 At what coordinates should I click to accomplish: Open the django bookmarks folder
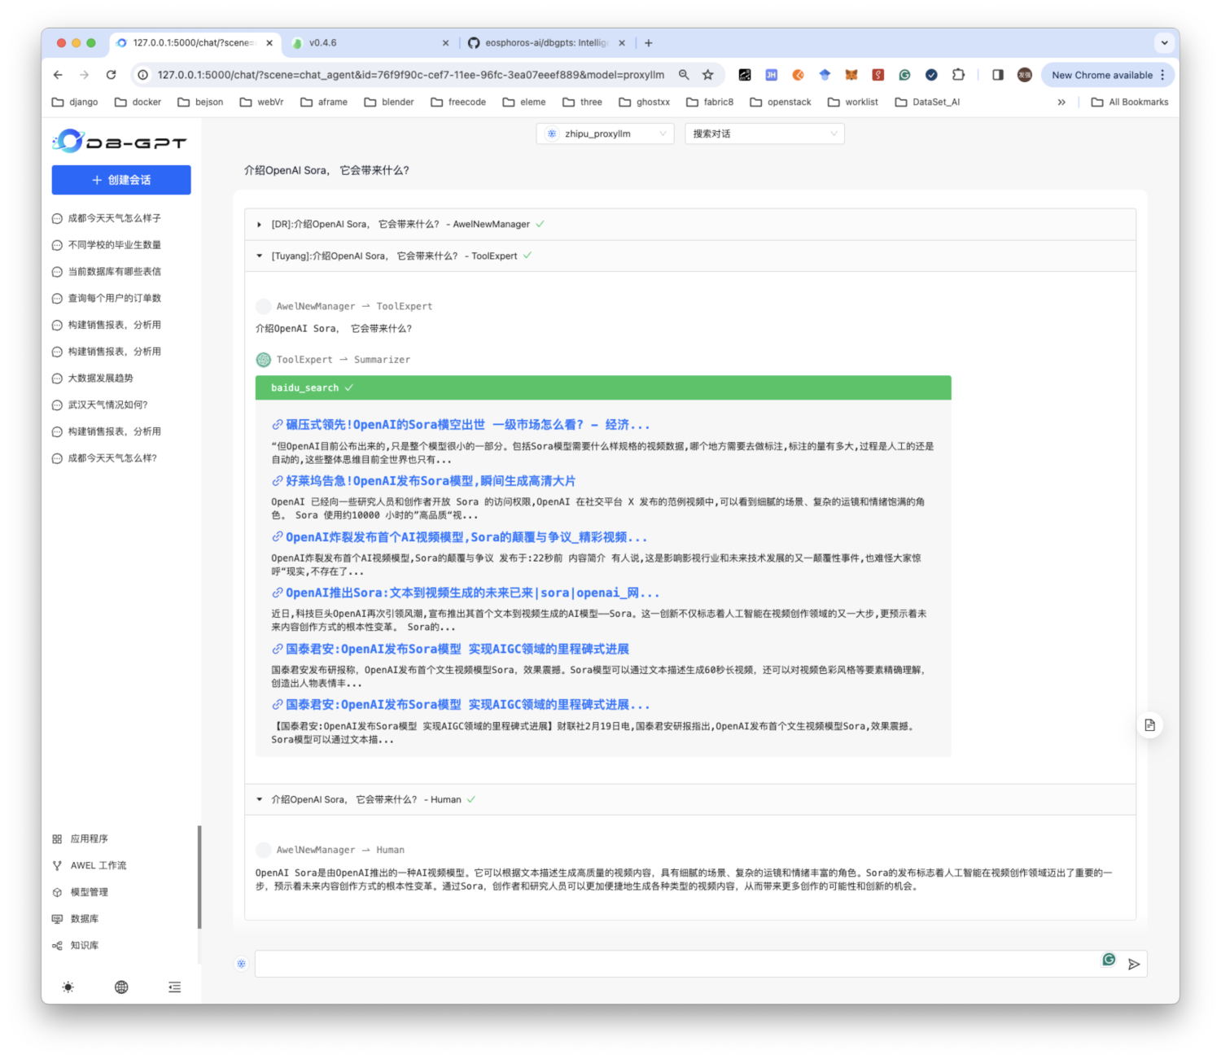pyautogui.click(x=75, y=102)
